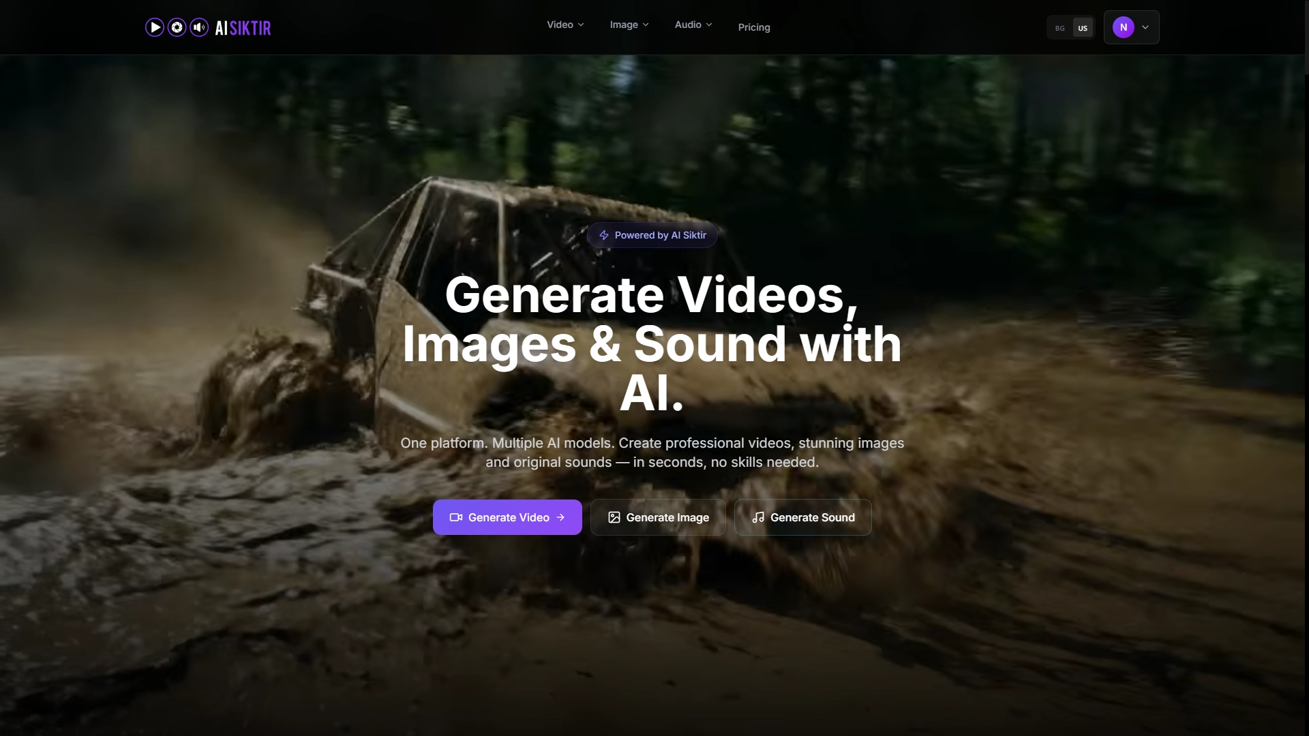1309x736 pixels.
Task: Expand the Video dropdown menu
Action: point(565,25)
